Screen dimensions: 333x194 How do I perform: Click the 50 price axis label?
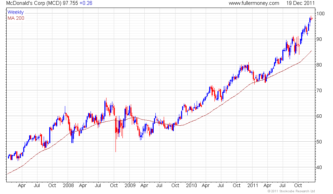click(x=319, y=142)
